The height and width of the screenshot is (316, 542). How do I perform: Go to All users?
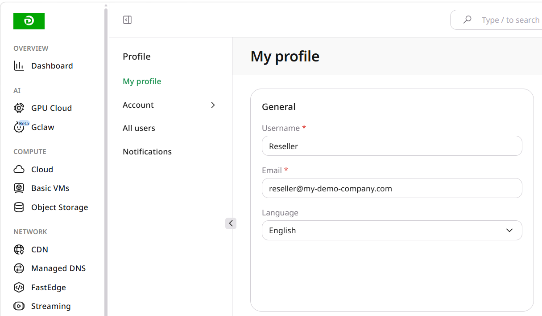[139, 128]
